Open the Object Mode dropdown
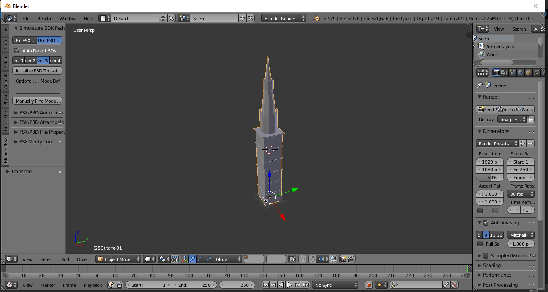This screenshot has height=292, width=548. (x=118, y=259)
